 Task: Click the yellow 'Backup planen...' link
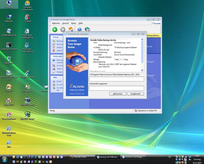coord(153,35)
